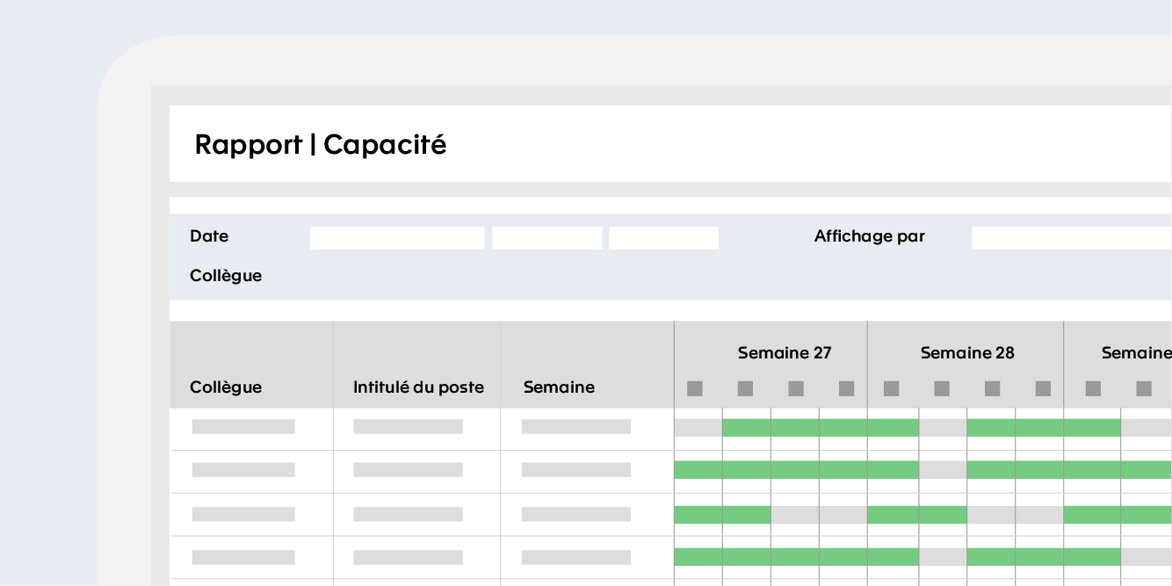Click third grey square under Semaine 28
The width and height of the screenshot is (1172, 586).
pos(993,388)
